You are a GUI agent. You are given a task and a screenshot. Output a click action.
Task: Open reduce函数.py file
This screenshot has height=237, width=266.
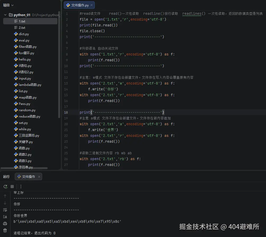tap(30, 116)
